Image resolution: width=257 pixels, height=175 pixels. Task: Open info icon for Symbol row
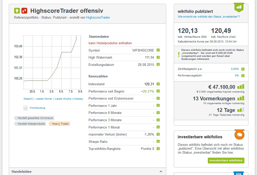click(x=158, y=50)
